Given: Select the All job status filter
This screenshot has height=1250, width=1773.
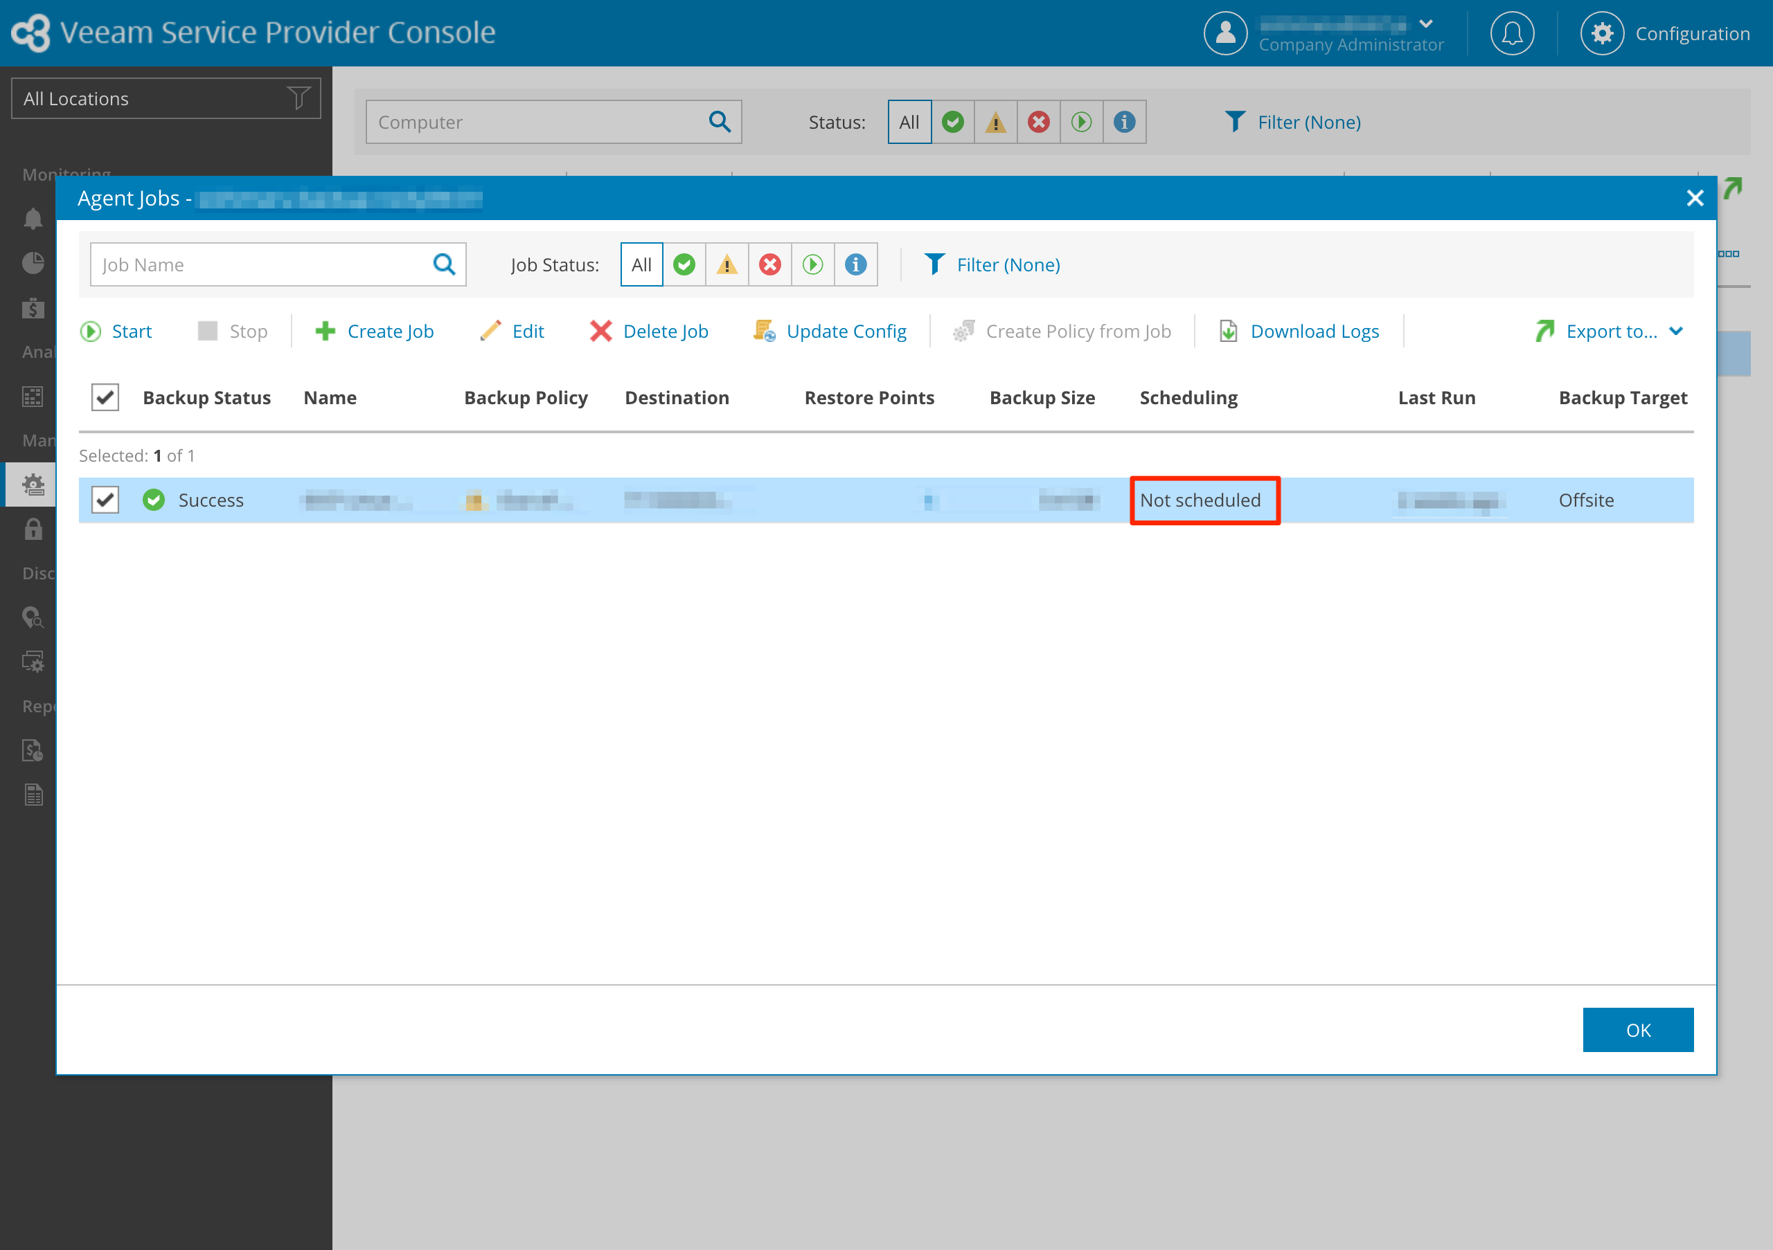Looking at the screenshot, I should pyautogui.click(x=642, y=264).
